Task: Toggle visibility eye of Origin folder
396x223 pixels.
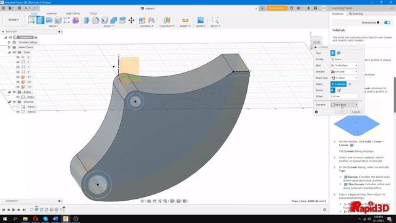Action: point(14,52)
